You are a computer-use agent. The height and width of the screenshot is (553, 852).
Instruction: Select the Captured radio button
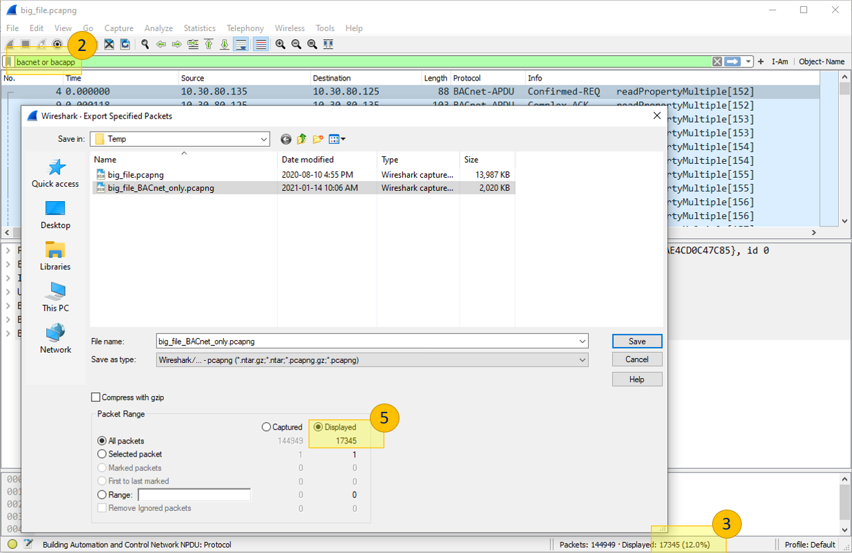267,427
